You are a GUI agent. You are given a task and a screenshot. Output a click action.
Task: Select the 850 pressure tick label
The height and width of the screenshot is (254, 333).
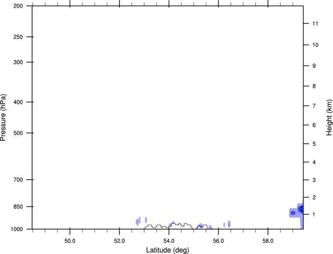18,207
